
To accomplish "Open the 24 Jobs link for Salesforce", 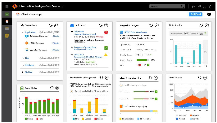I will (x=56, y=36).
